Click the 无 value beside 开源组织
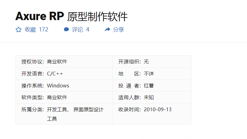The height and width of the screenshot is (139, 247). pyautogui.click(x=146, y=61)
